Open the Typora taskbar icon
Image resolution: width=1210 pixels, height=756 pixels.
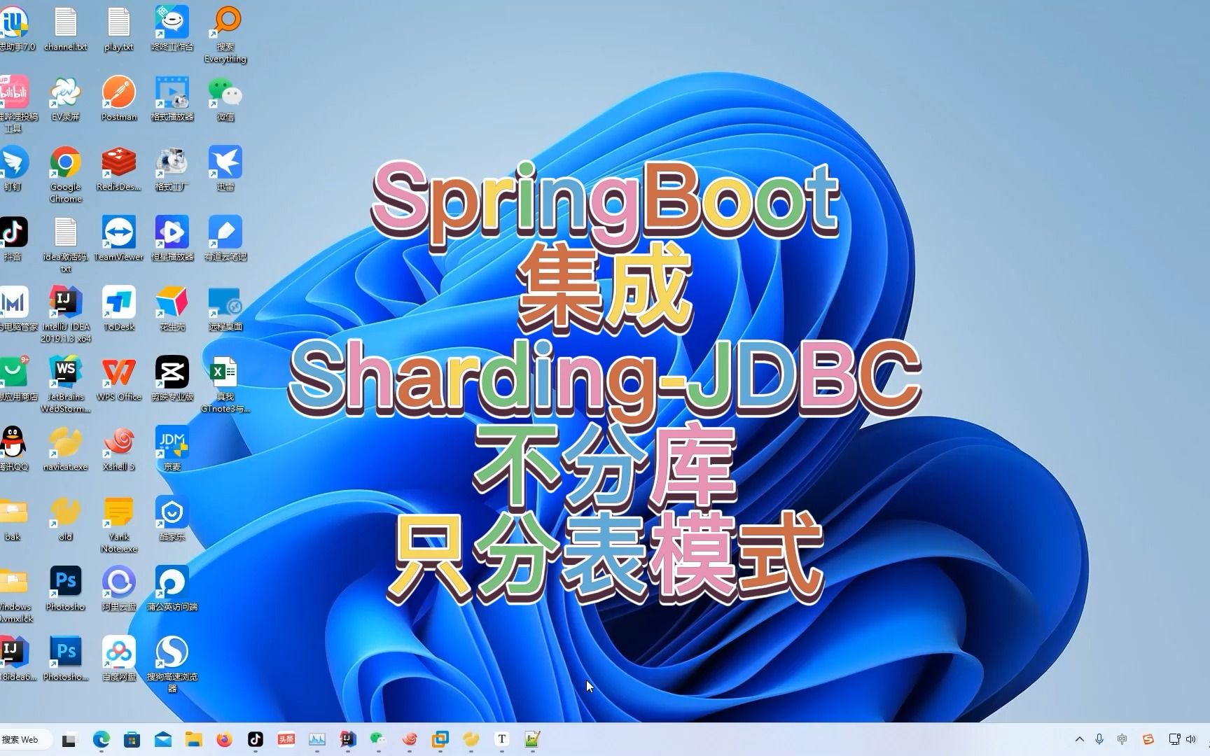501,739
